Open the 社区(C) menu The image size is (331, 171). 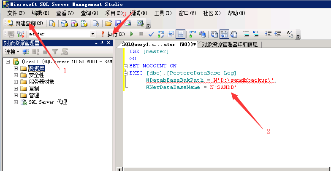pyautogui.click(x=212, y=13)
